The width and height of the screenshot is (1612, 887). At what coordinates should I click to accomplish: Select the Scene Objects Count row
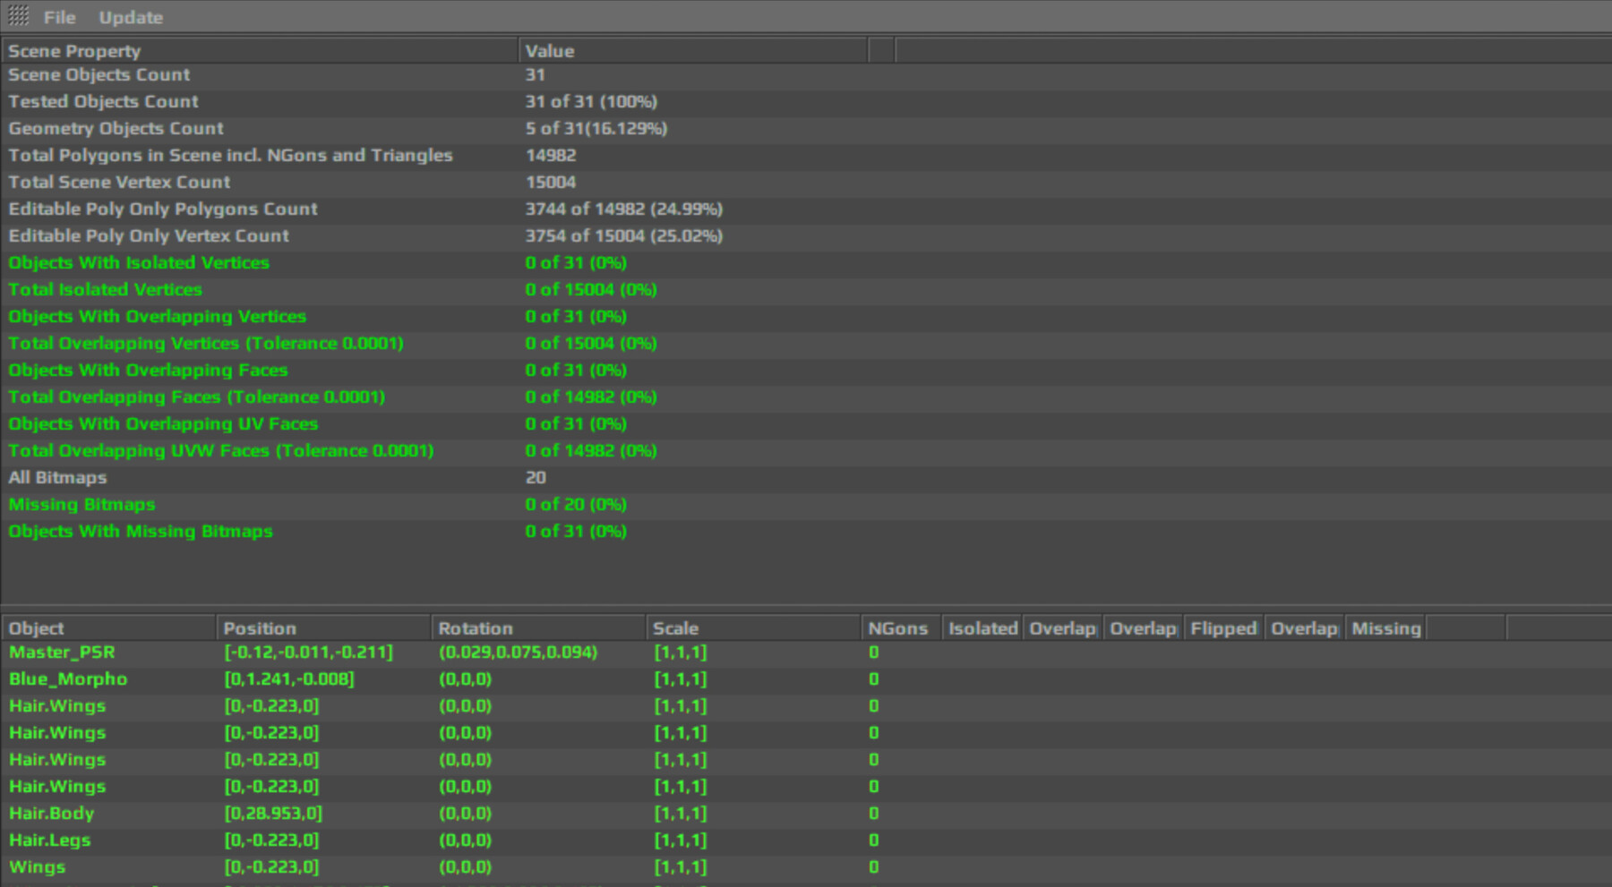coord(806,75)
